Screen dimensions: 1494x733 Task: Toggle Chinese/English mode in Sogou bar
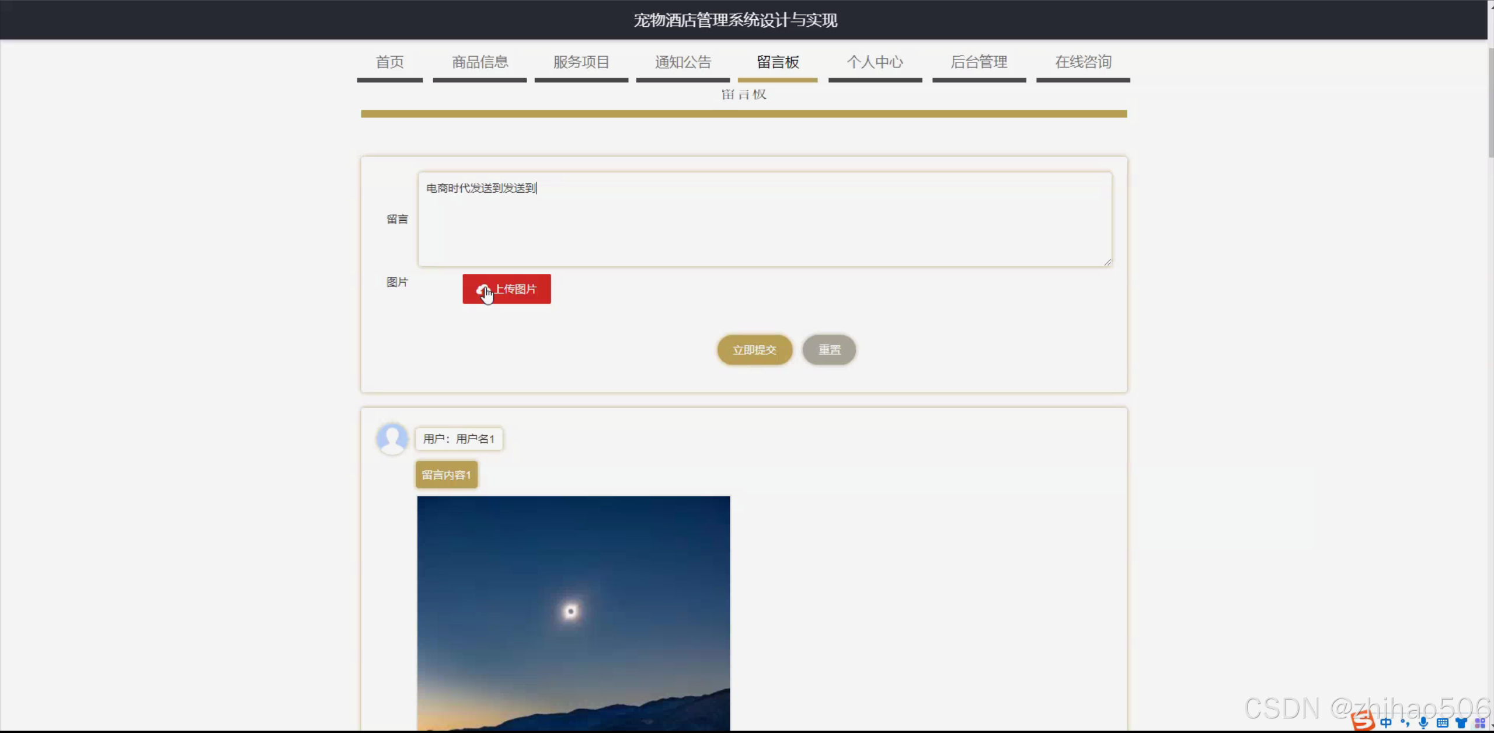(x=1386, y=723)
